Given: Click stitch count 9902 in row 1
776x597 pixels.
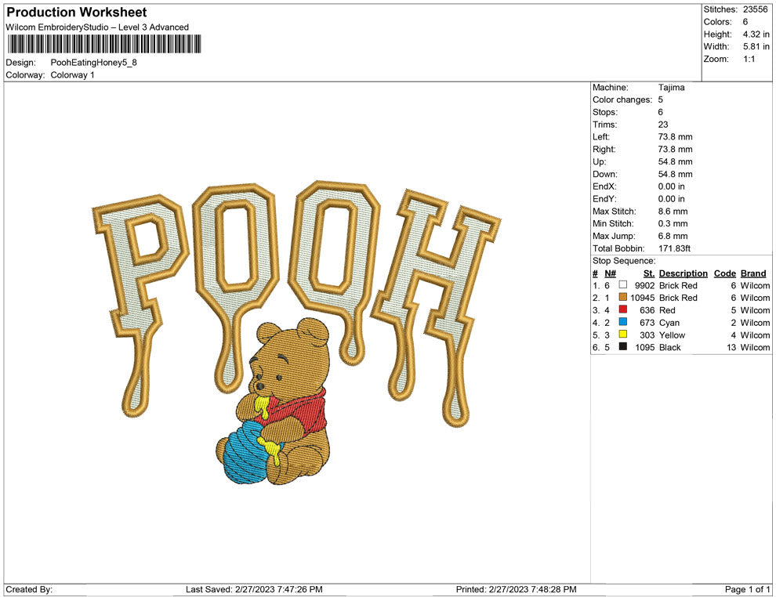Looking at the screenshot, I should (x=644, y=285).
